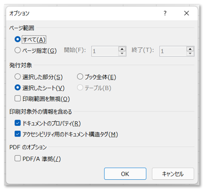Decrease 終了(T) value with down arrow

pos(190,53)
